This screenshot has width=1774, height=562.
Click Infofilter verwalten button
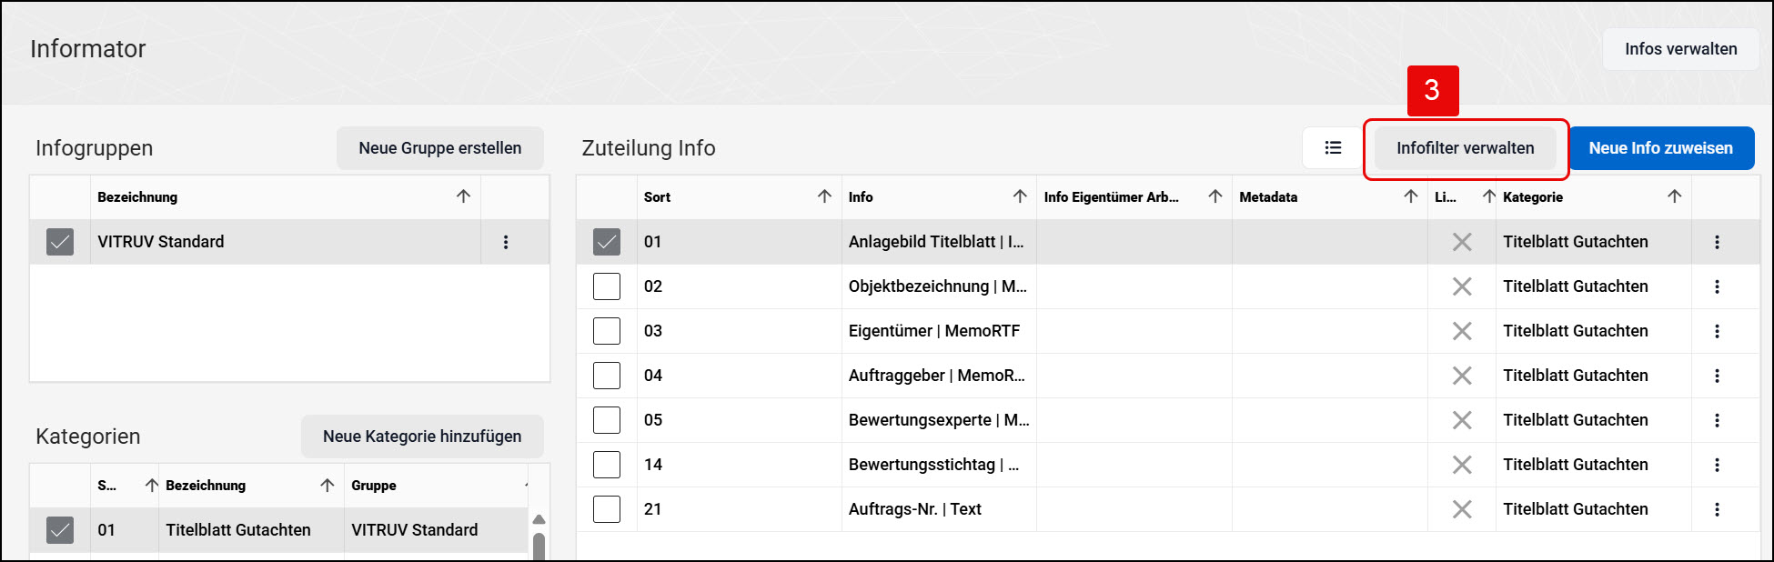pos(1465,148)
